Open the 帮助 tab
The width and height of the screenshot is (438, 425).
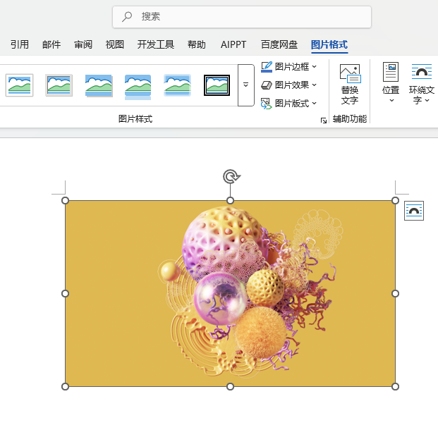coord(196,44)
